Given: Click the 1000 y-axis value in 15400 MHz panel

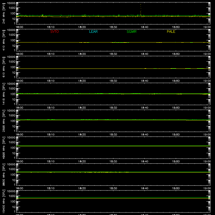Looking at the screenshot, I should [x=12, y=196].
